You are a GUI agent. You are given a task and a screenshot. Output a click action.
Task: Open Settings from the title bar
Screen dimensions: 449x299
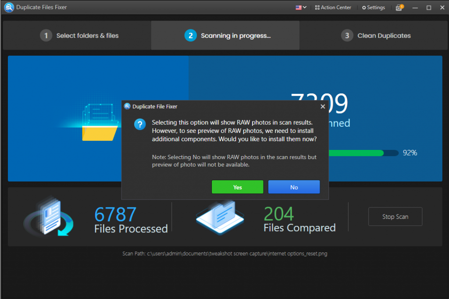[374, 7]
